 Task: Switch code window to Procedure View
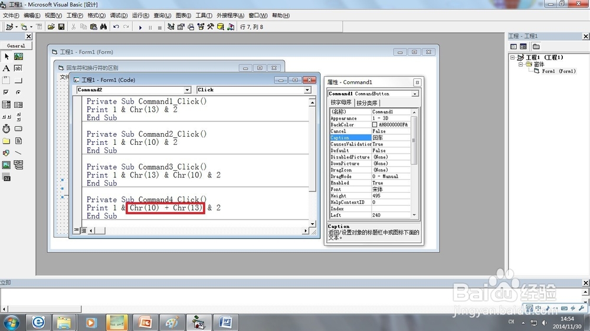(77, 230)
